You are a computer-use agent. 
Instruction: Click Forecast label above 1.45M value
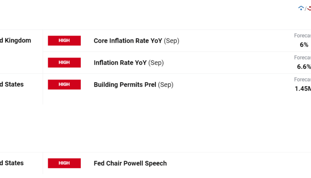(302, 79)
